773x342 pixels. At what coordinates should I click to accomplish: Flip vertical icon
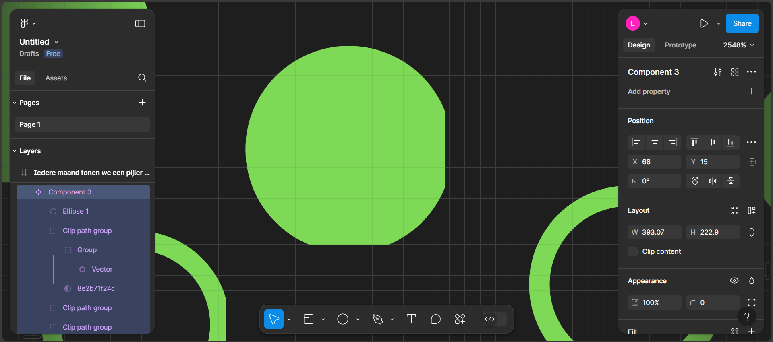click(x=731, y=181)
